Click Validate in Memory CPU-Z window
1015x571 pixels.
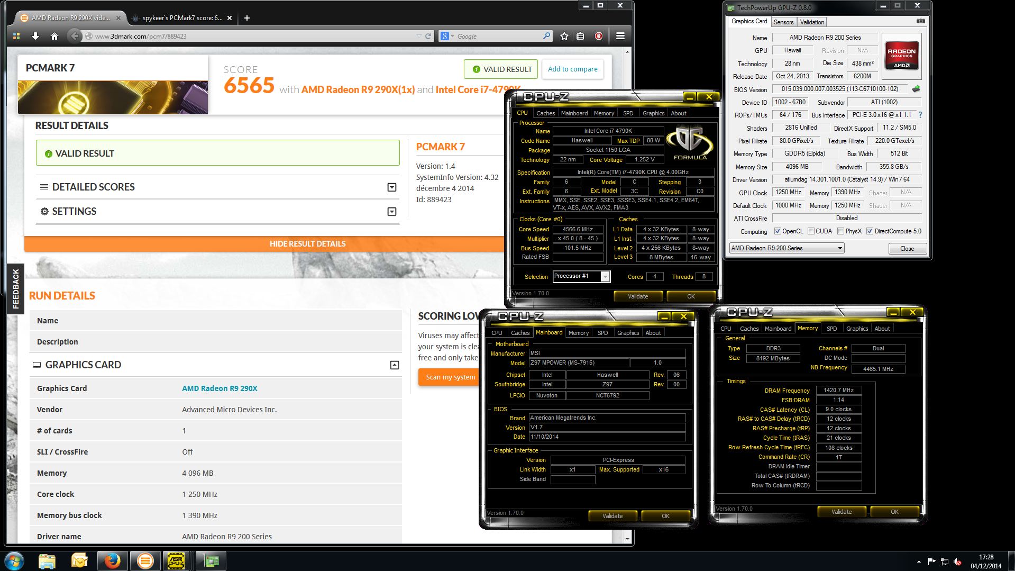[842, 512]
